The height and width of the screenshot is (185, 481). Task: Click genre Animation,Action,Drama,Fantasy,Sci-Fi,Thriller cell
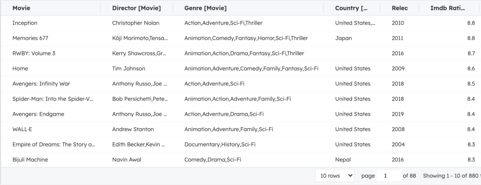[244, 53]
